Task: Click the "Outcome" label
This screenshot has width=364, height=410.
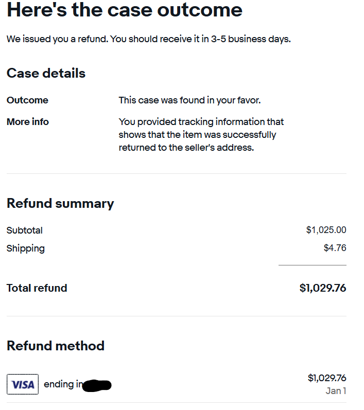Action: click(x=27, y=100)
